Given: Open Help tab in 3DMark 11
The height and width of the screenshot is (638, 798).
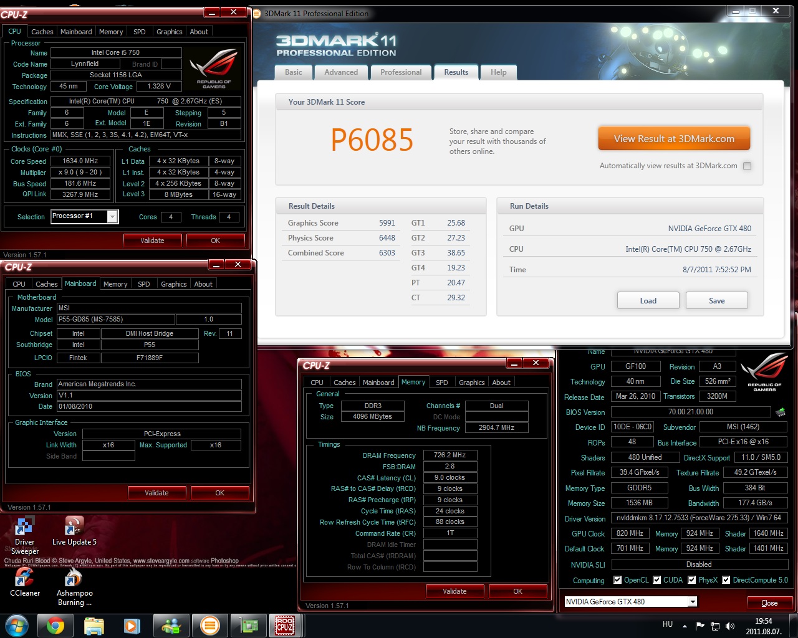Looking at the screenshot, I should click(499, 72).
